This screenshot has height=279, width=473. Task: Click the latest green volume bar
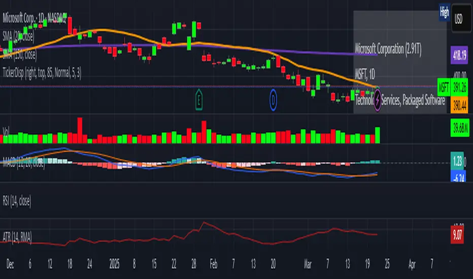[378, 135]
